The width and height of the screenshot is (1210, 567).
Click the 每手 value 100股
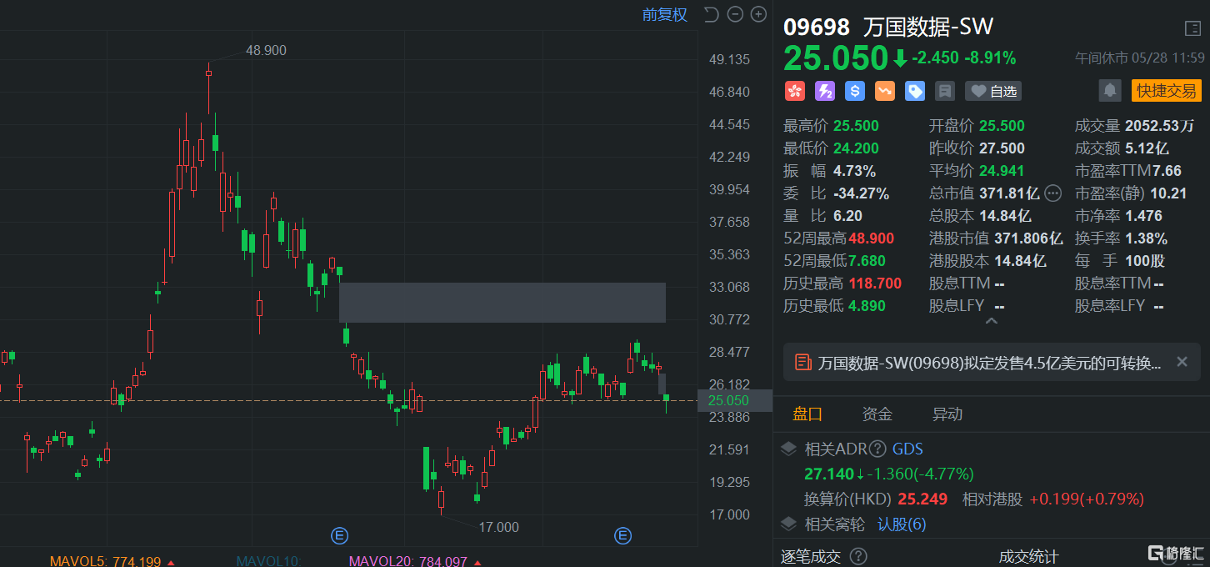click(x=1147, y=261)
